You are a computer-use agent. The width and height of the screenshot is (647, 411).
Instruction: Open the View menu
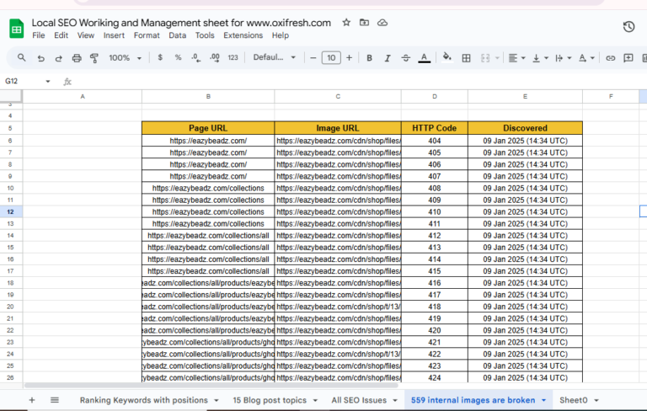tap(85, 35)
